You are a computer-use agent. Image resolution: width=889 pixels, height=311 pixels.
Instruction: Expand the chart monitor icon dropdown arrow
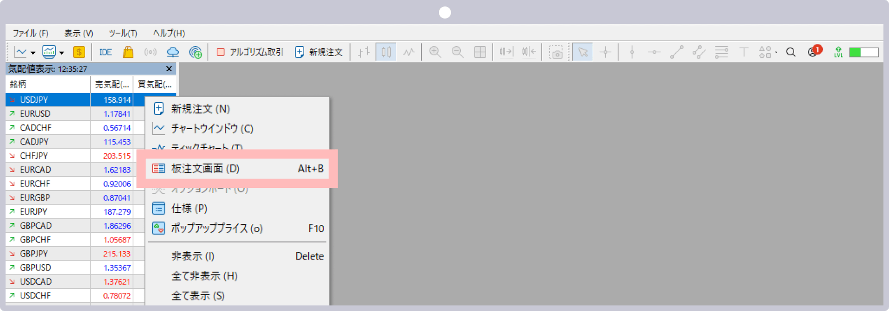click(62, 53)
